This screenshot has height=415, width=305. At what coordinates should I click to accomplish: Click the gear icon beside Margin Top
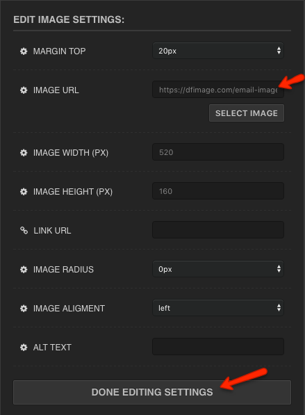[x=24, y=51]
